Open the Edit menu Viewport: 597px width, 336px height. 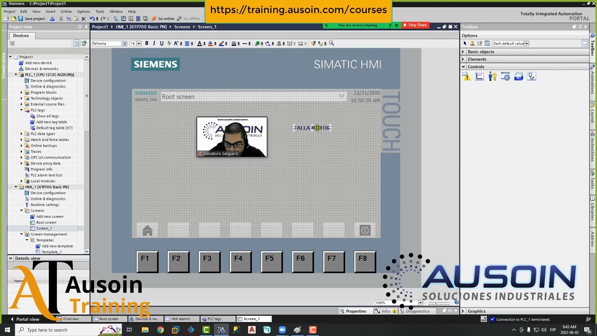23,11
